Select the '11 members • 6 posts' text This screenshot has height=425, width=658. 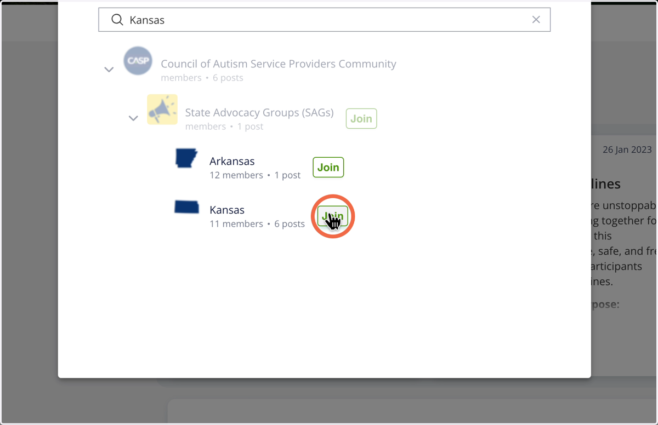pyautogui.click(x=257, y=224)
